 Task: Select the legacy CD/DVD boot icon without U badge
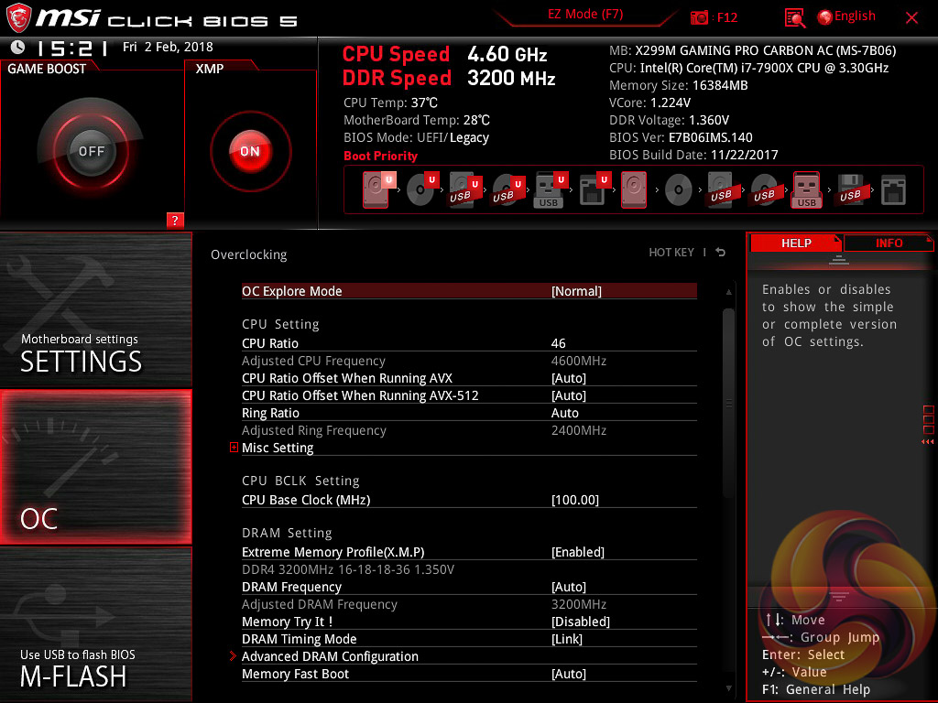tap(679, 190)
